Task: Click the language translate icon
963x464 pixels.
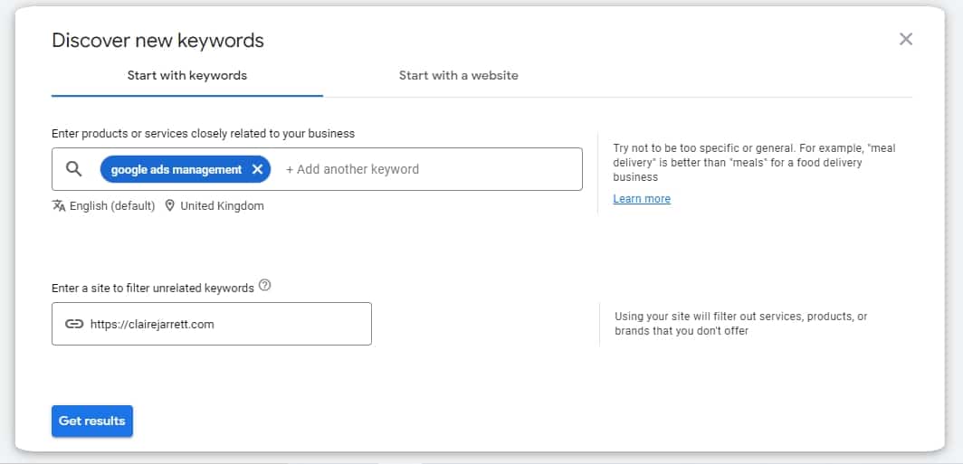Action: pyautogui.click(x=59, y=205)
